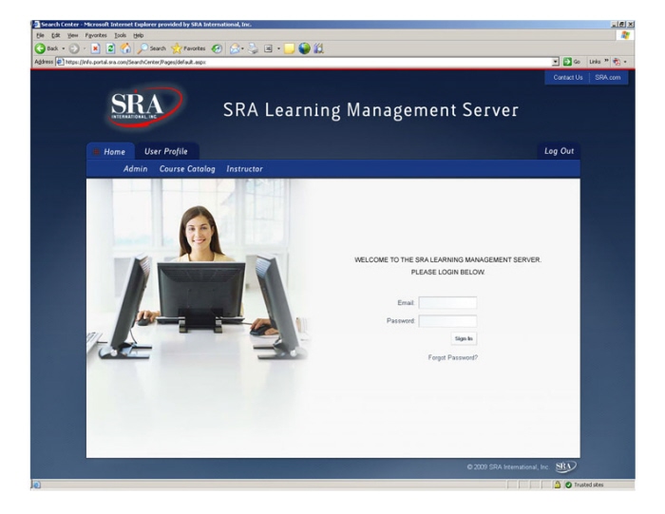Print the page with printer icon
The image size is (665, 514).
pyautogui.click(x=254, y=48)
